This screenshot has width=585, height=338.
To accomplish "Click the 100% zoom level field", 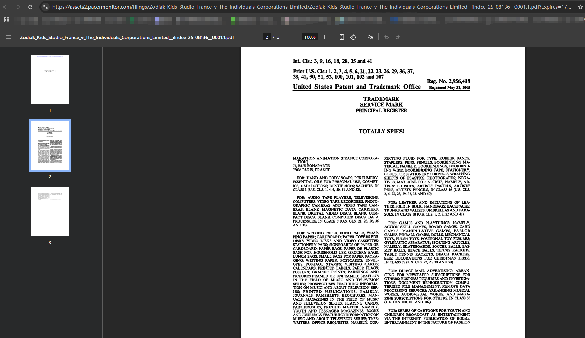I will [x=310, y=37].
